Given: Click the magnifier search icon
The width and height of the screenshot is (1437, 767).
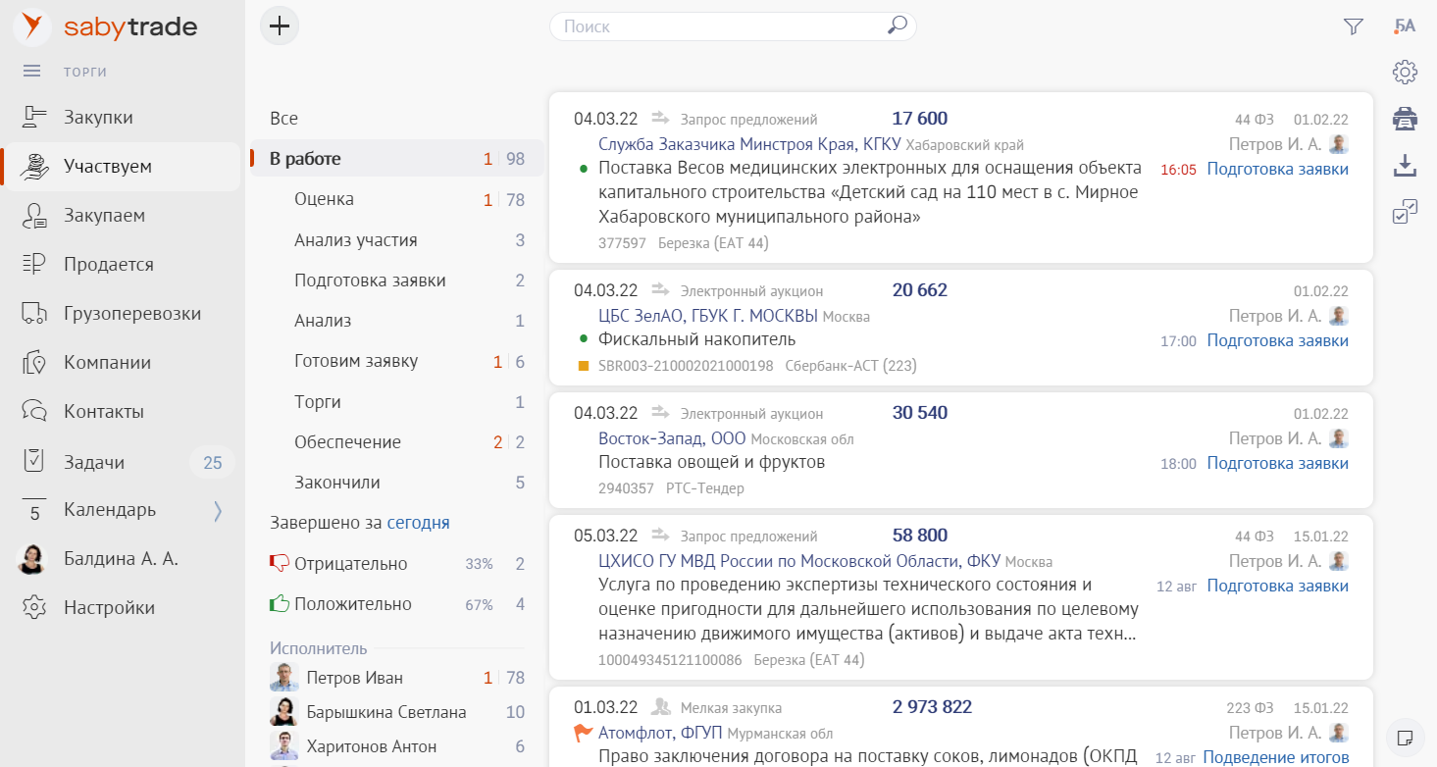Looking at the screenshot, I should (x=897, y=26).
